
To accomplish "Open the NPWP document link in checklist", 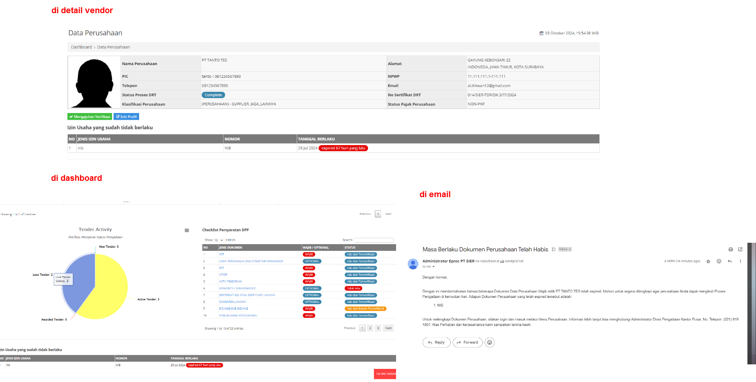I will (x=223, y=275).
